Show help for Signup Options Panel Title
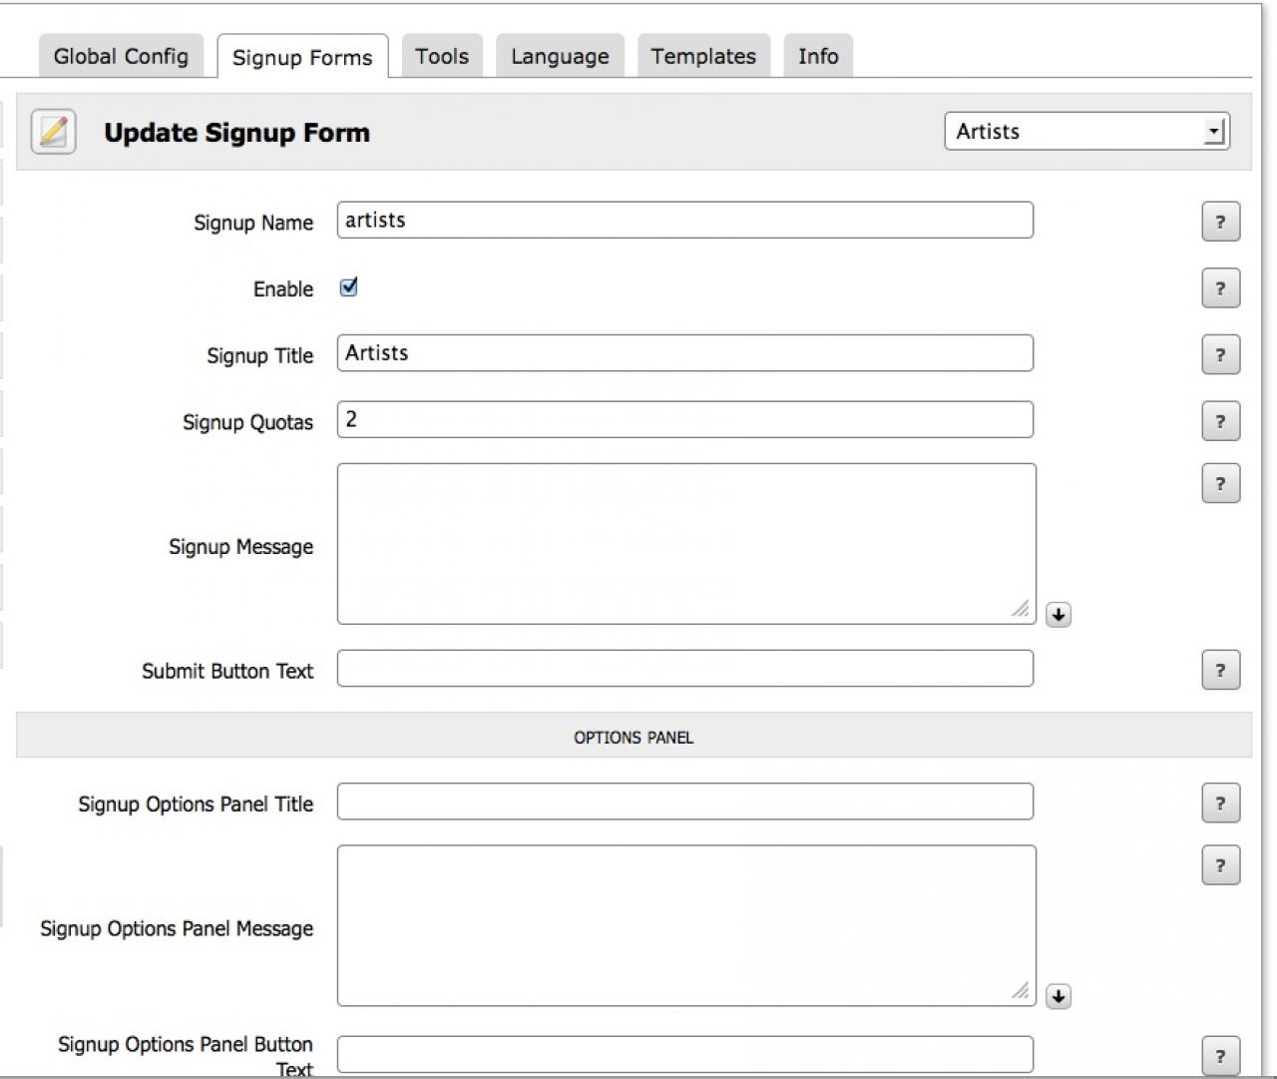The width and height of the screenshot is (1277, 1079). (1220, 804)
